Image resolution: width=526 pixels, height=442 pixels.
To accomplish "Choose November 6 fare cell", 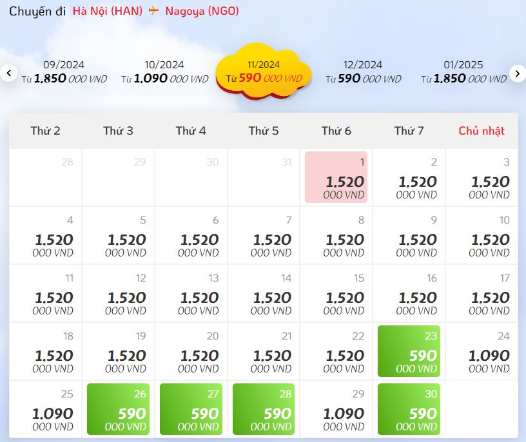I will point(191,235).
